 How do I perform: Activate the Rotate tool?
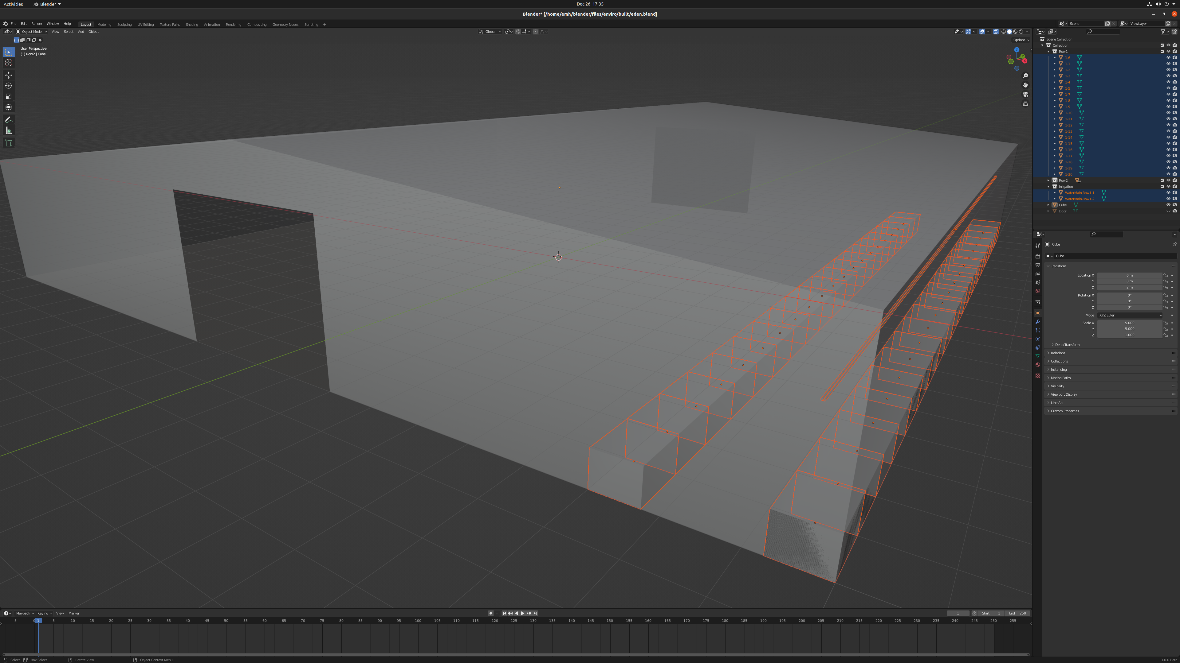point(9,86)
